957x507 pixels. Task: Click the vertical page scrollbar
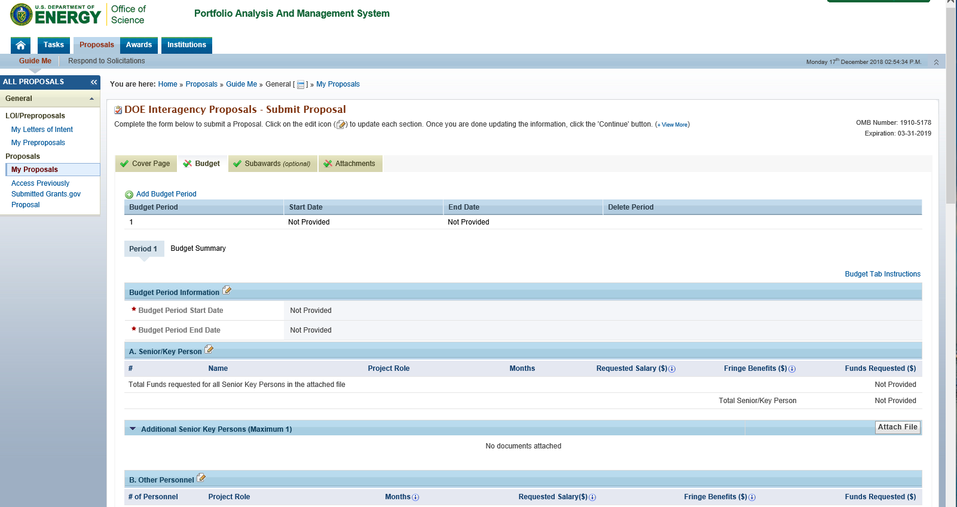tap(951, 105)
